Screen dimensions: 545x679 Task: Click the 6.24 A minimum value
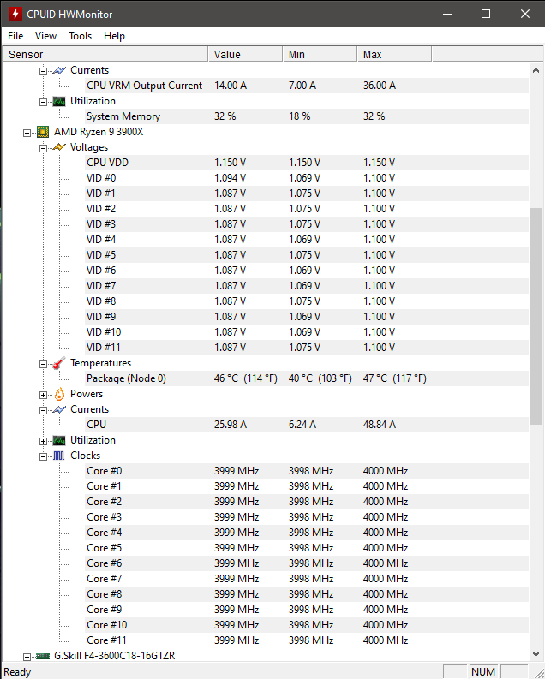pyautogui.click(x=302, y=425)
